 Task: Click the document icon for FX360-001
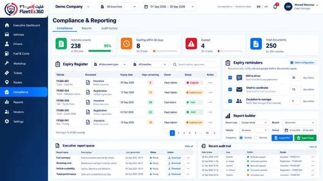(88, 83)
